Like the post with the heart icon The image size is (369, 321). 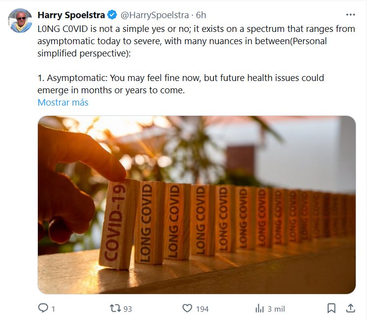pyautogui.click(x=187, y=308)
